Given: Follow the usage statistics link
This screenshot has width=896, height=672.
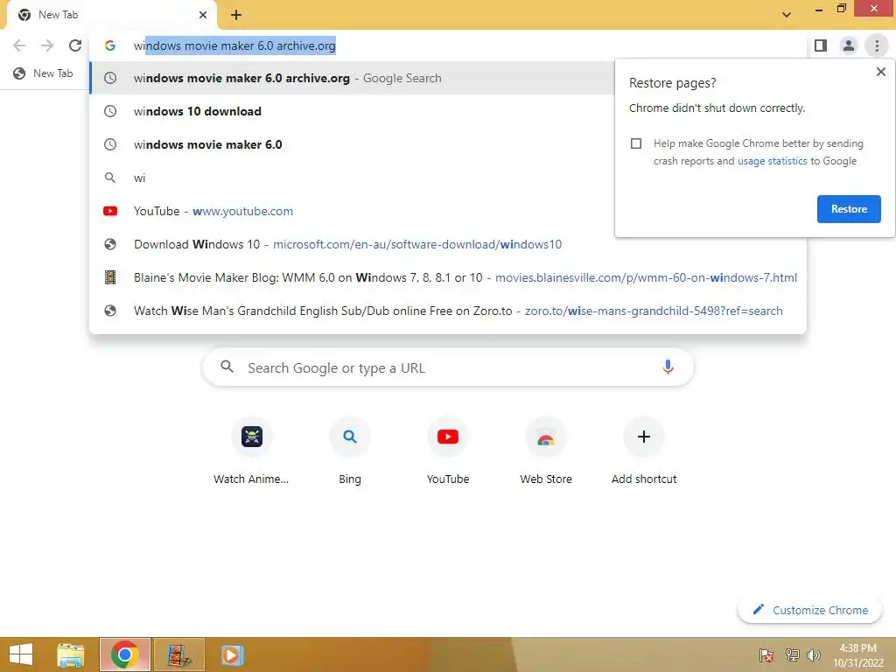Looking at the screenshot, I should (x=772, y=161).
